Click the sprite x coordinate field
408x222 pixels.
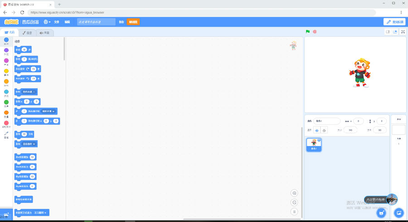358,121
